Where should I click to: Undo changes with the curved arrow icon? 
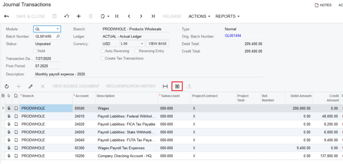click(67, 16)
